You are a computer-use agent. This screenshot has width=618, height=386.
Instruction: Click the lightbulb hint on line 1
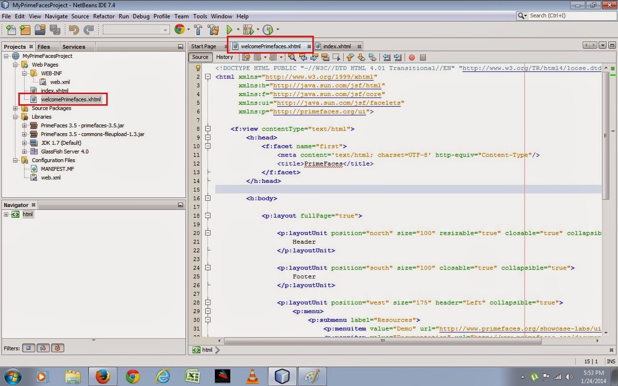pos(197,68)
